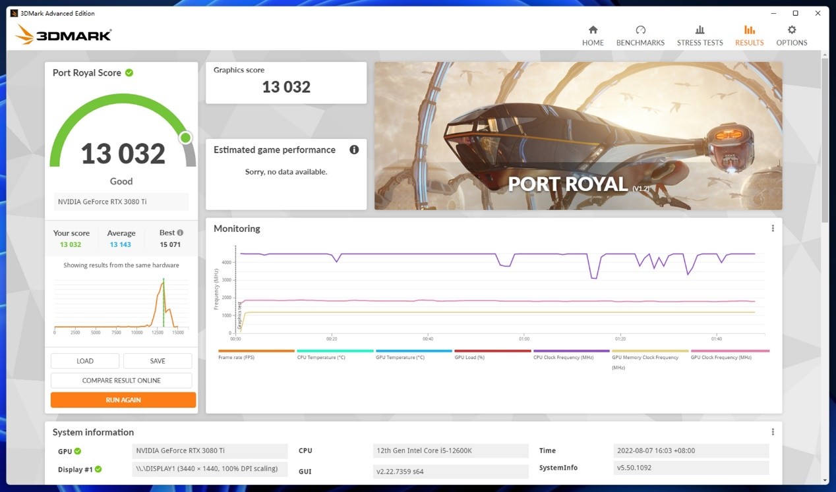Toggle GPU Load (%) legend

point(493,354)
